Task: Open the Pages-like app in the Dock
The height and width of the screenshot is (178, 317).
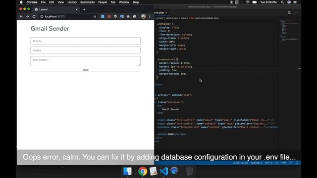Action: [153, 171]
